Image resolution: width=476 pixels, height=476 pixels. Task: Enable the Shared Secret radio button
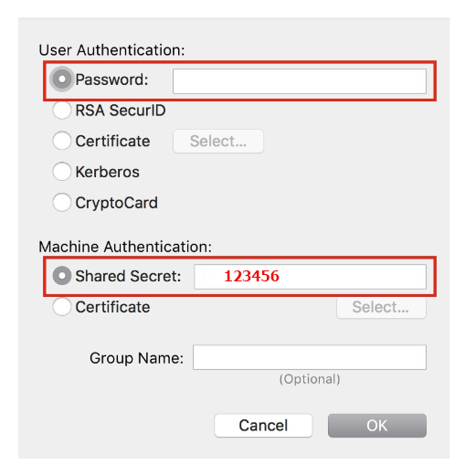click(62, 276)
